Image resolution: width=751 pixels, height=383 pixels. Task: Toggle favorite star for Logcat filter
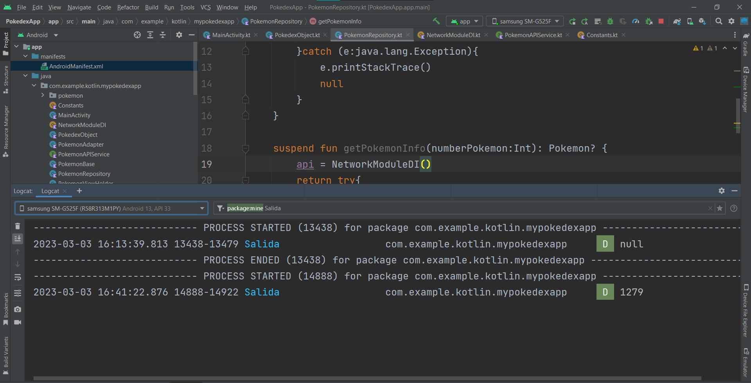pos(720,208)
